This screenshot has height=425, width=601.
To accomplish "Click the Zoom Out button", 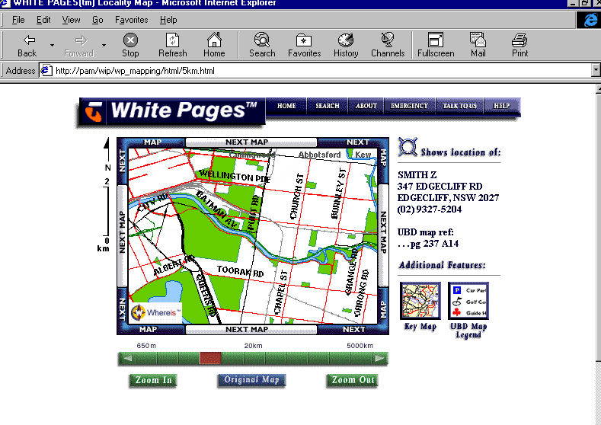I will point(353,380).
